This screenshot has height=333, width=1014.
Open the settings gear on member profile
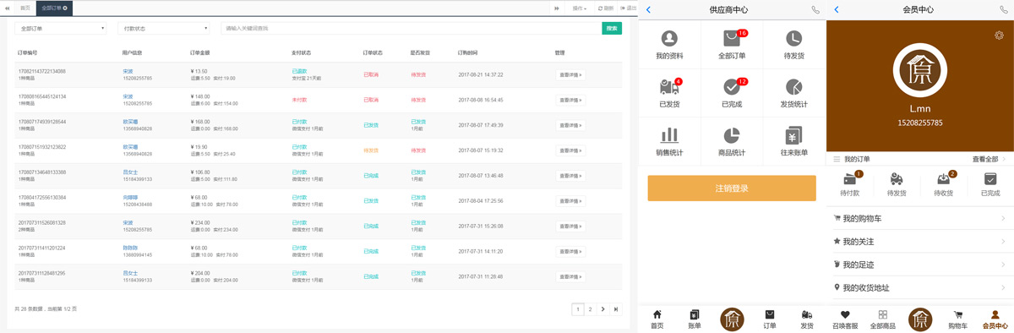1000,35
